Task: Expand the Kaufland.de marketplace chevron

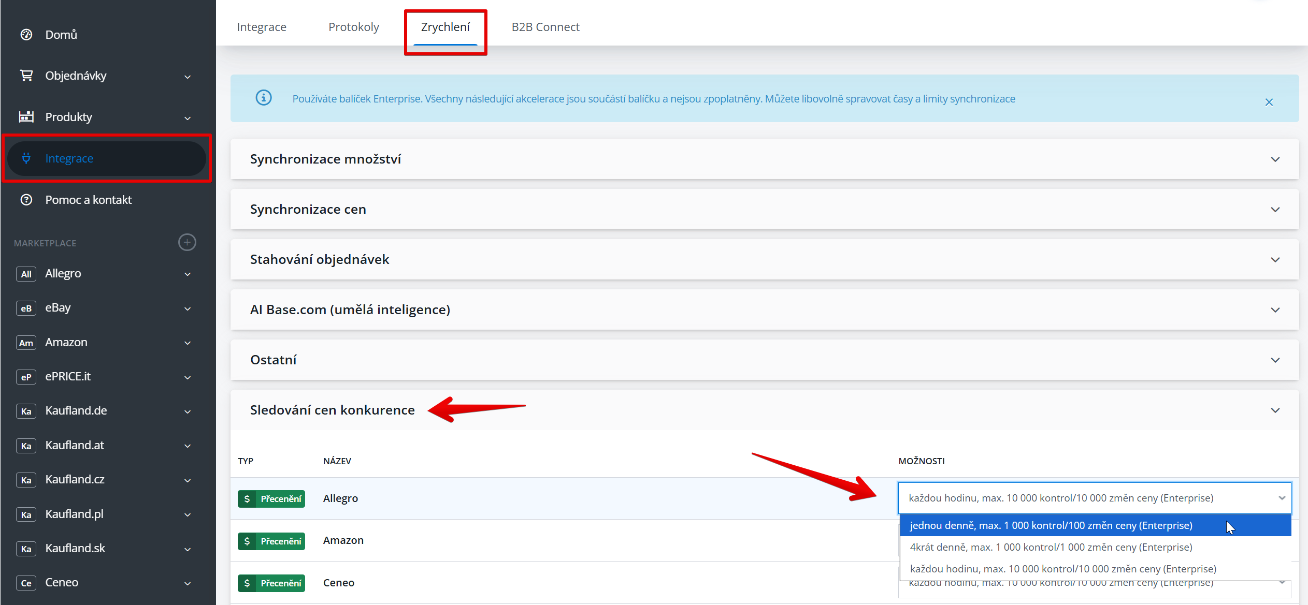Action: [x=188, y=412]
